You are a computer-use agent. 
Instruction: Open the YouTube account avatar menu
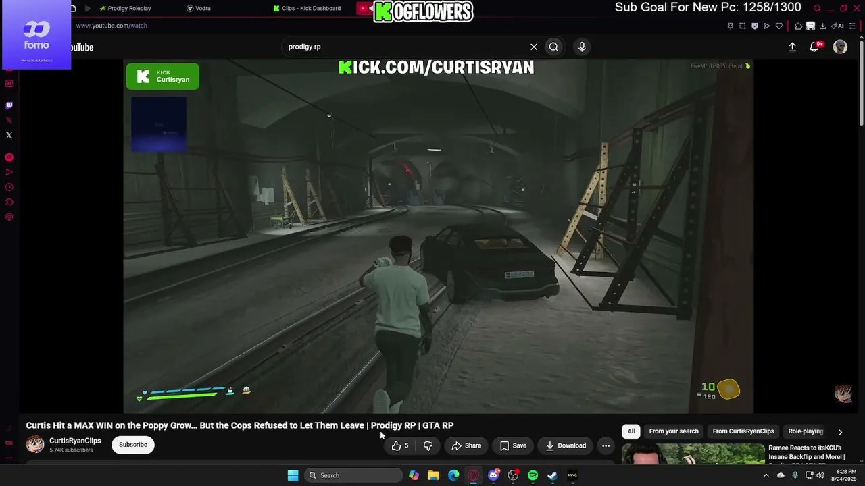(840, 47)
